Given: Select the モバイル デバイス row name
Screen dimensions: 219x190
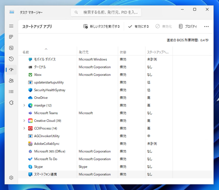Looking at the screenshot, I should coord(45,59).
